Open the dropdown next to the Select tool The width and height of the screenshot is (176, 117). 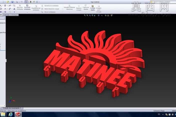(28, 2)
